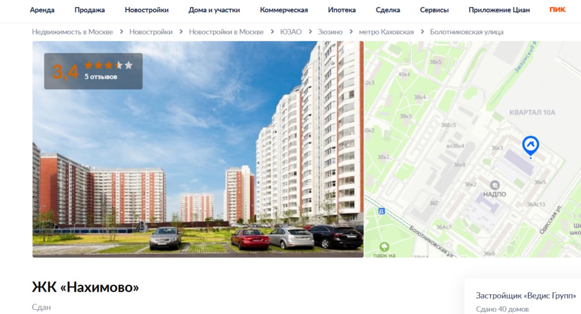Click the НАДПО graduation cap map icon

pos(494,185)
